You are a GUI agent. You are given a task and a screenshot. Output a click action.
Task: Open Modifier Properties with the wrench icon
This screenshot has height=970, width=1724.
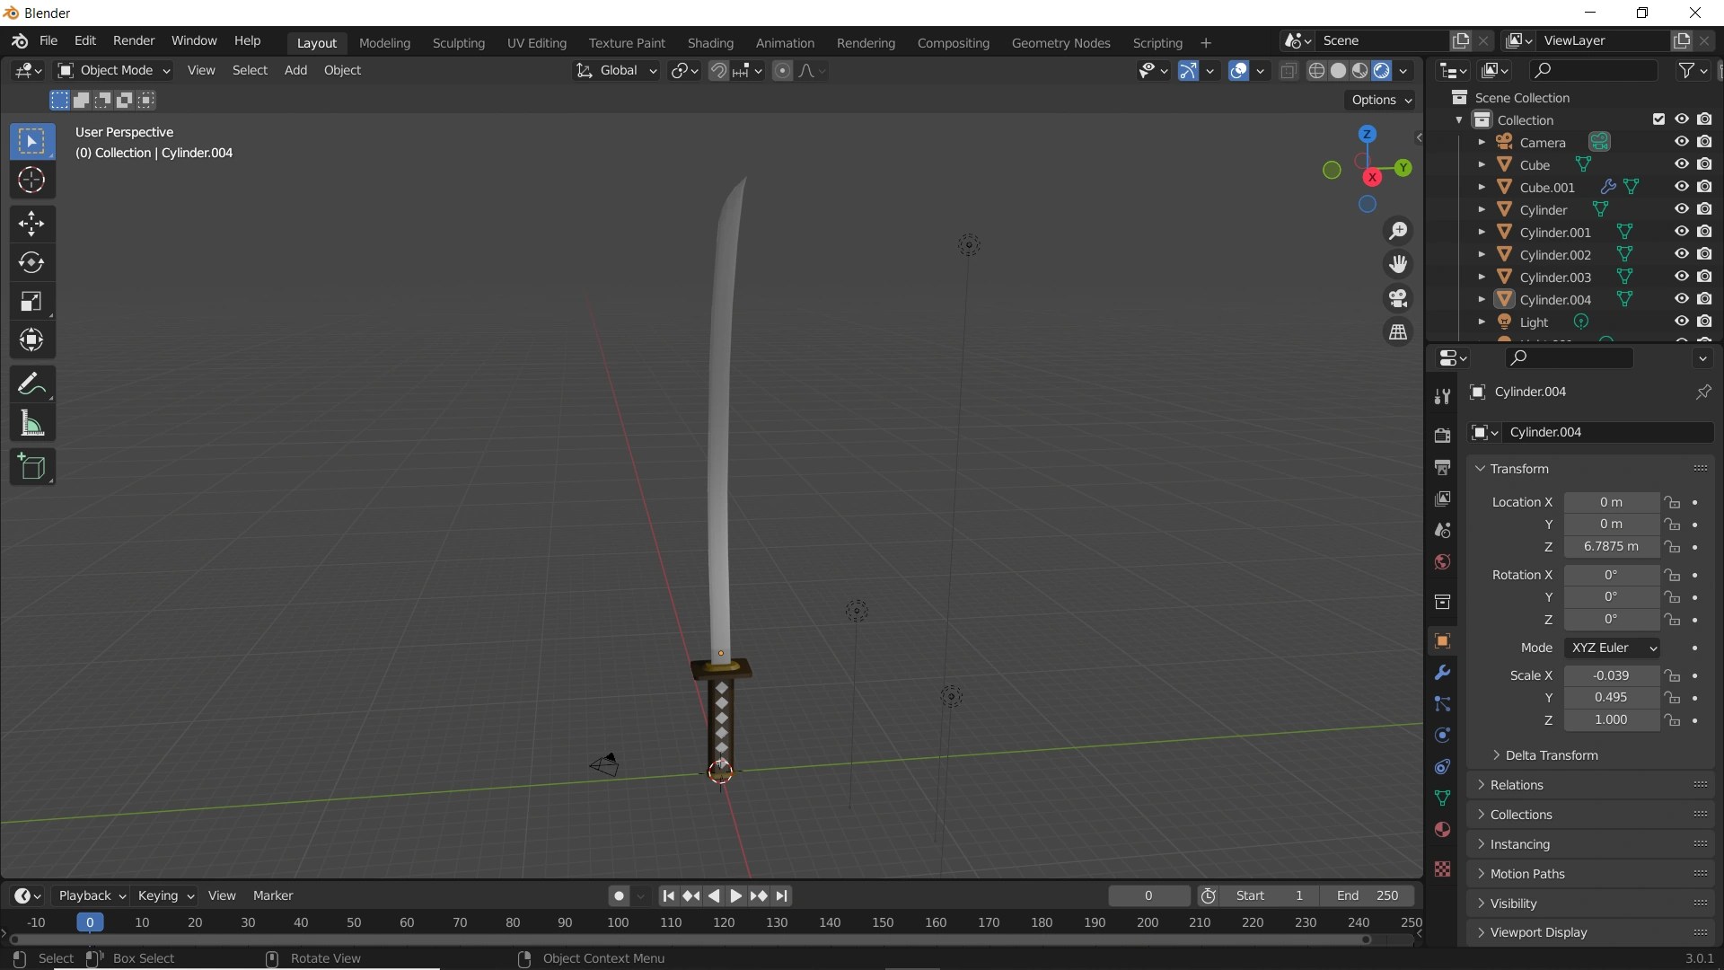(1443, 672)
